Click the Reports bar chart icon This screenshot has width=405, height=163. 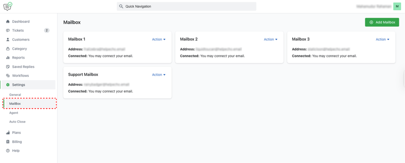(x=8, y=58)
